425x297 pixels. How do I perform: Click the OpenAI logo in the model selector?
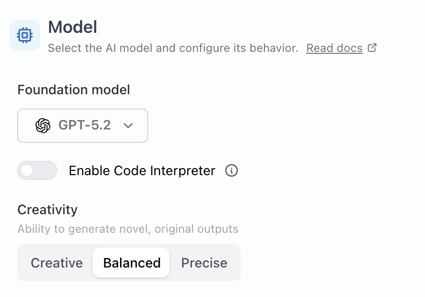pos(43,126)
